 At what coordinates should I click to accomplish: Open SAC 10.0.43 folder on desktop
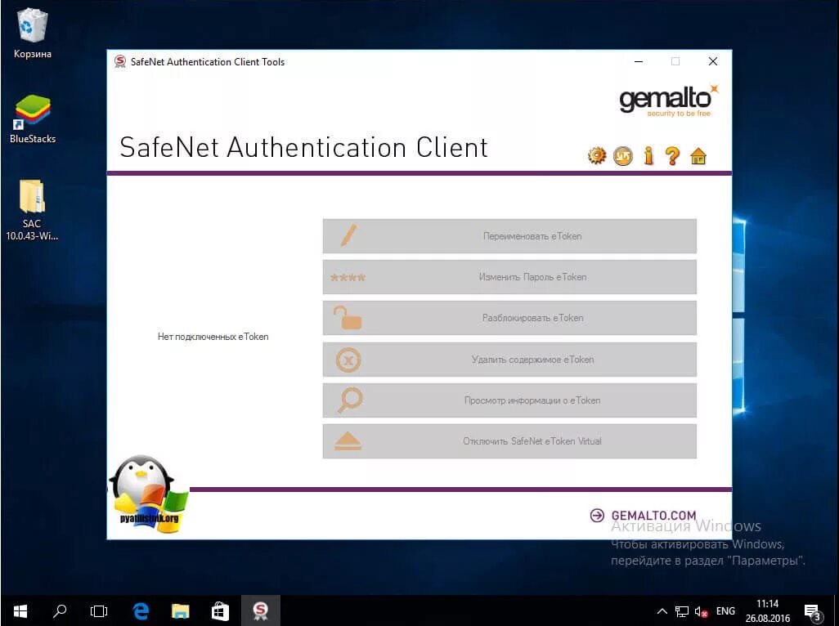click(32, 210)
